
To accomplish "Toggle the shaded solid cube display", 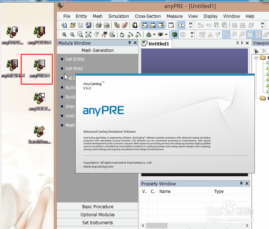I will 175,35.
